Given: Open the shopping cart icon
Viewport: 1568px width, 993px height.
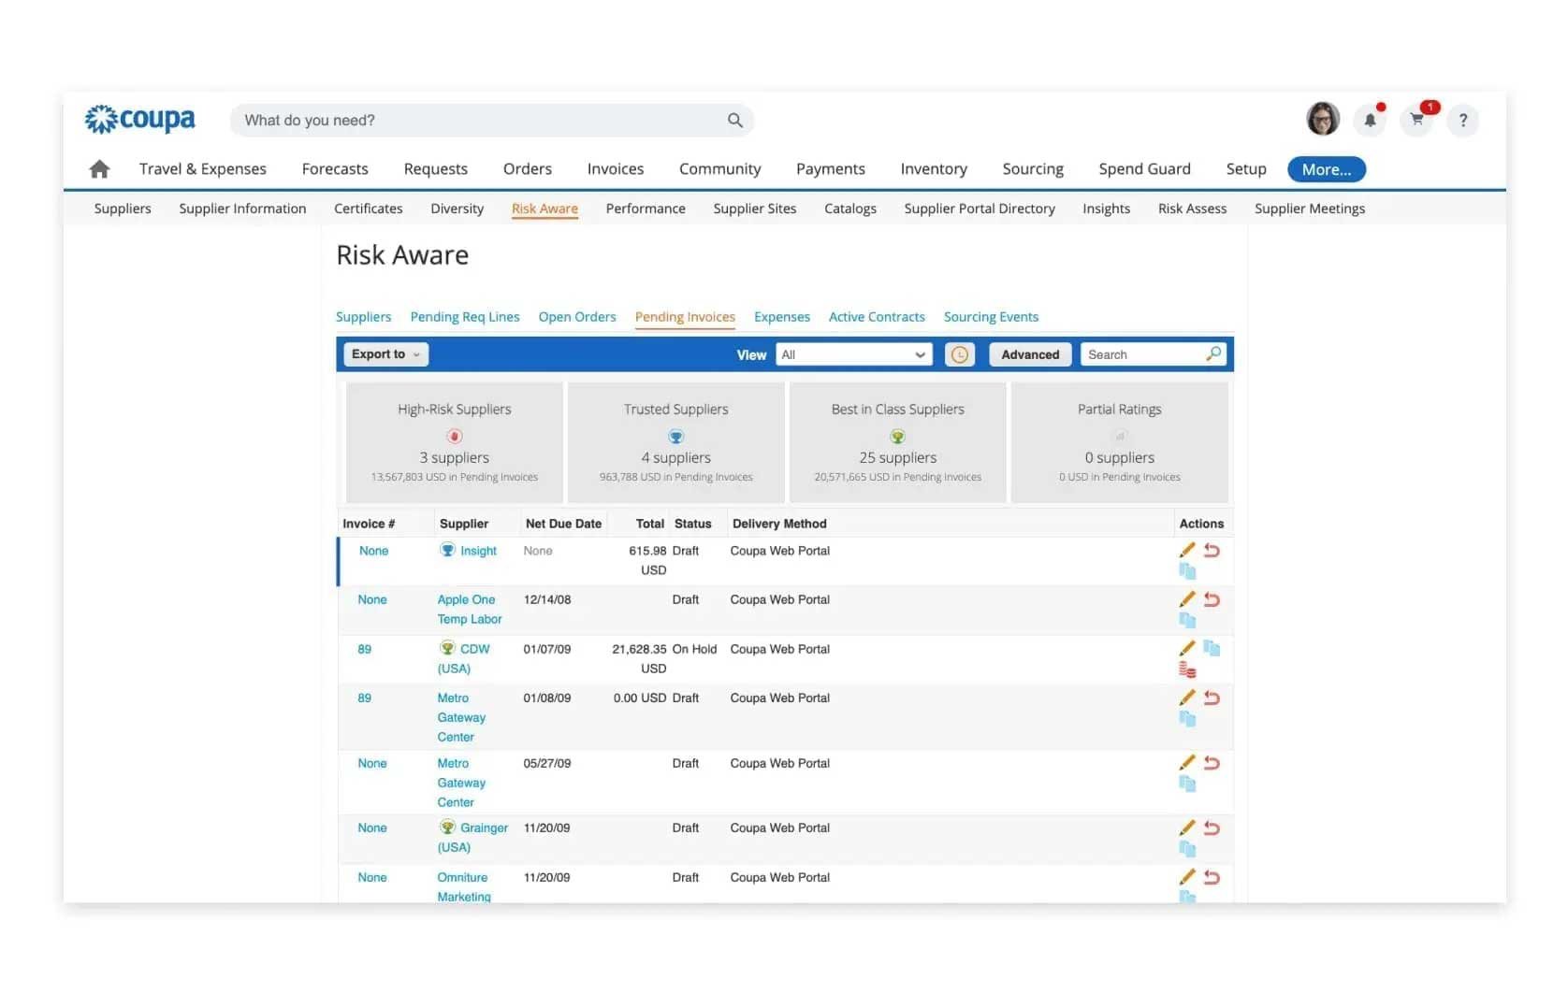Looking at the screenshot, I should pyautogui.click(x=1416, y=120).
